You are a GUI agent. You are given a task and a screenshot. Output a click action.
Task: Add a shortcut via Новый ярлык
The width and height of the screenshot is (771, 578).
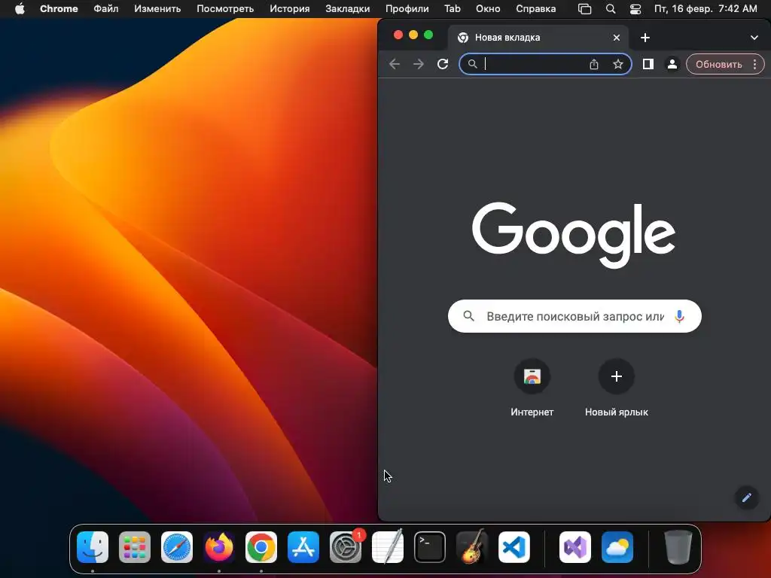[617, 389]
